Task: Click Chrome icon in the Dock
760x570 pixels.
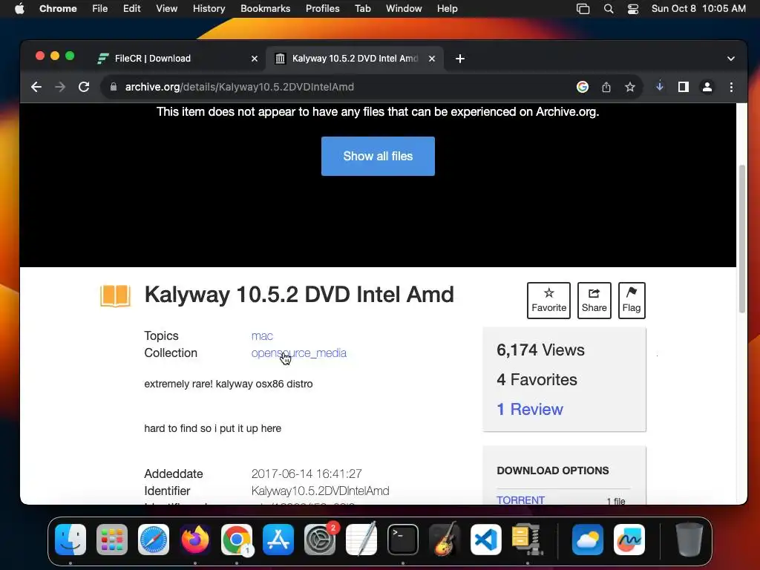Action: pos(237,540)
